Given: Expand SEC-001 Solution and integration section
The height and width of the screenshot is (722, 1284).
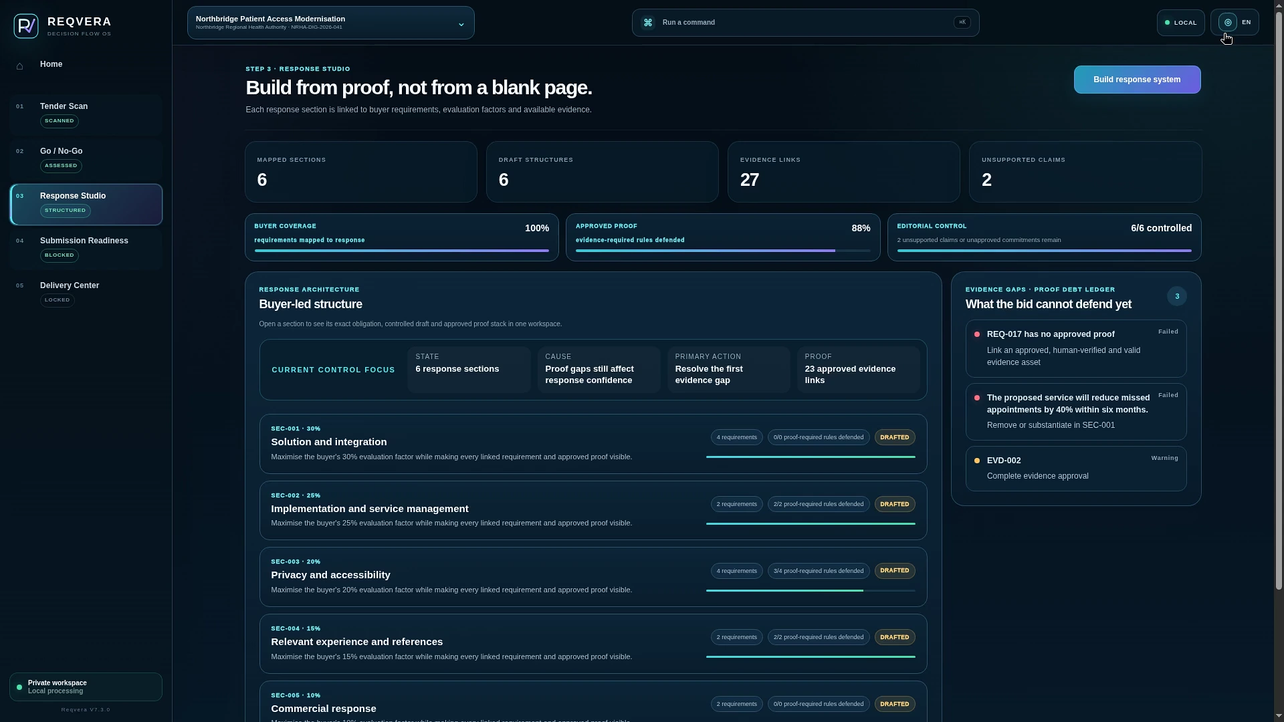Looking at the screenshot, I should pos(593,444).
